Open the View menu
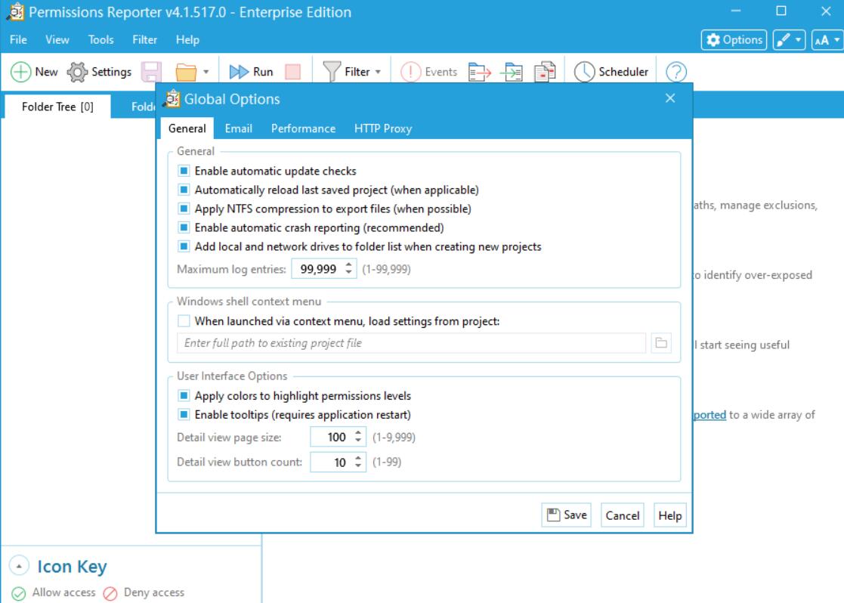This screenshot has height=603, width=844. click(x=57, y=40)
